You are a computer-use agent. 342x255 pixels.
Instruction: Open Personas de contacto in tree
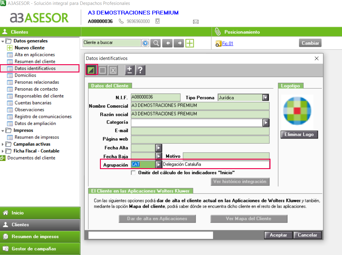[36, 89]
